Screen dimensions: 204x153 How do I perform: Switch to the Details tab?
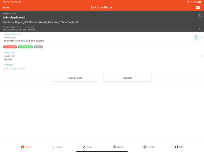click(26, 147)
